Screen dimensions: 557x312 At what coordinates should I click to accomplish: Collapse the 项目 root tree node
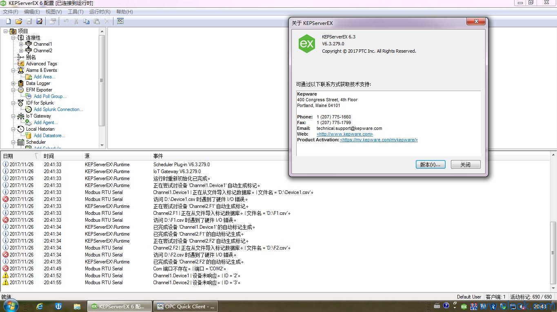[x=6, y=31]
